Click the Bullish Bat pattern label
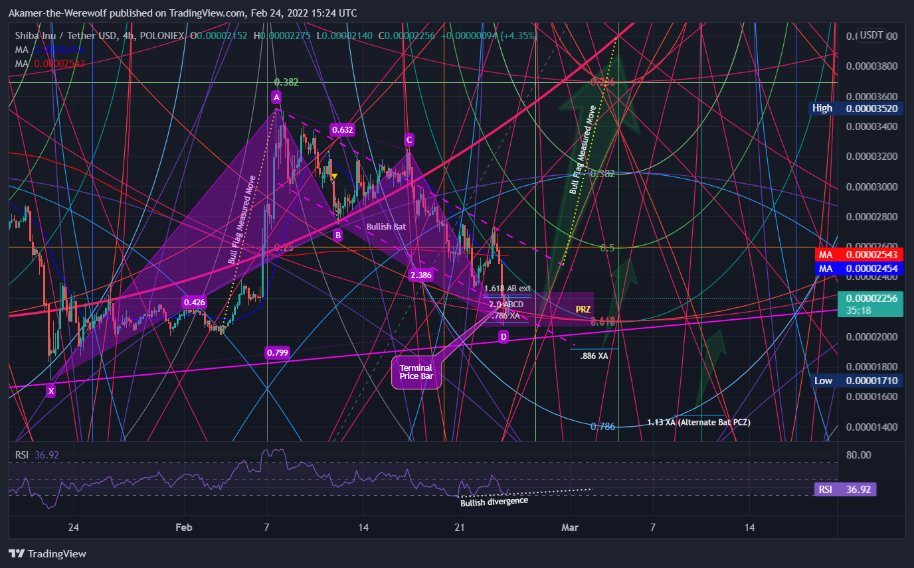The width and height of the screenshot is (914, 568). pyautogui.click(x=386, y=226)
